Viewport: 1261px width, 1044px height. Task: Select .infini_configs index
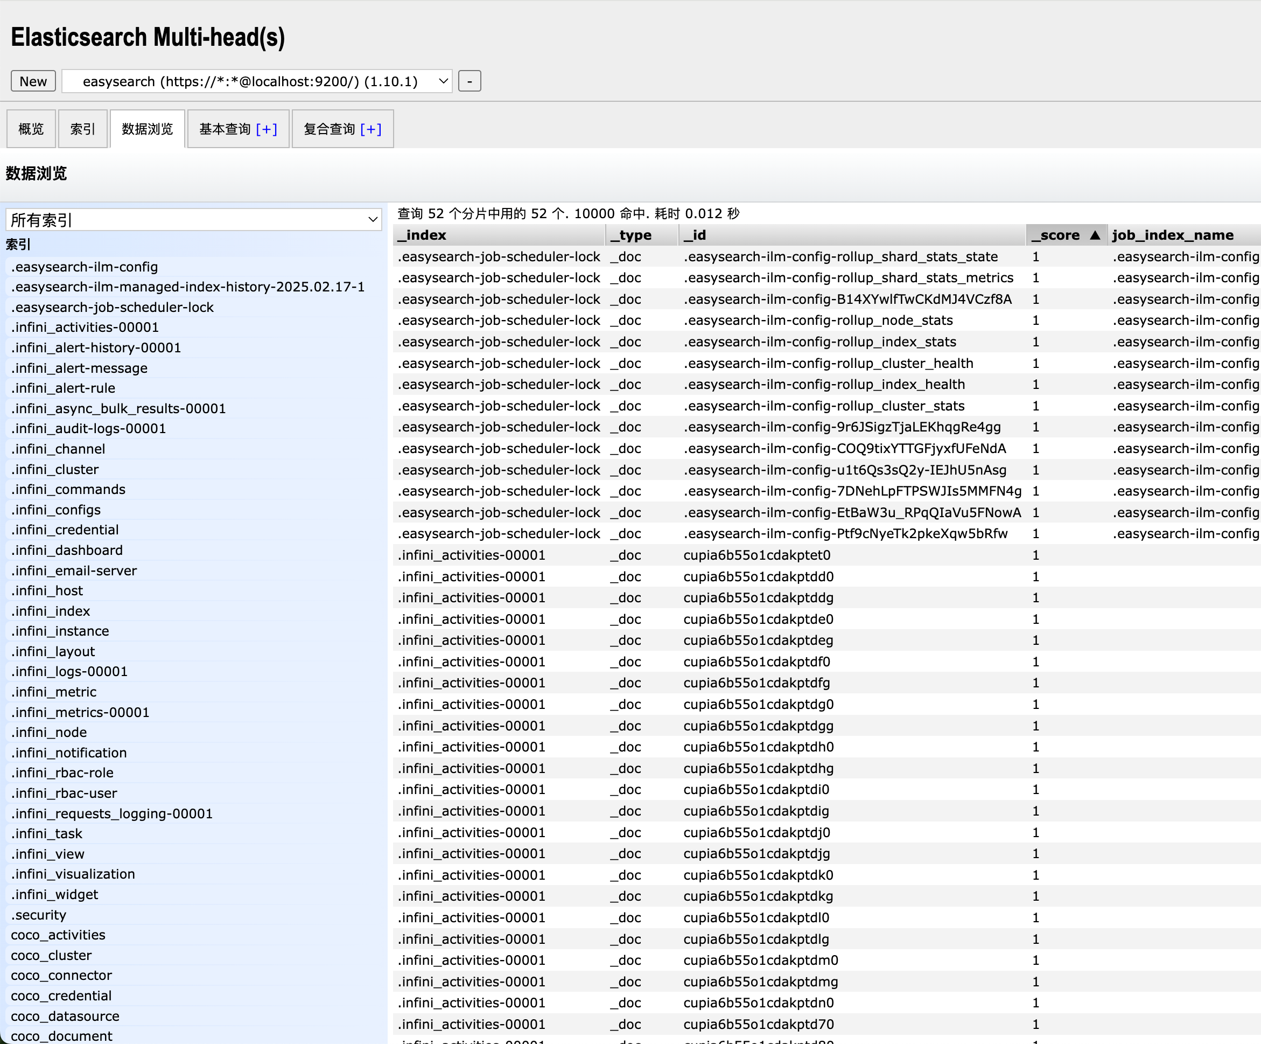pos(193,510)
